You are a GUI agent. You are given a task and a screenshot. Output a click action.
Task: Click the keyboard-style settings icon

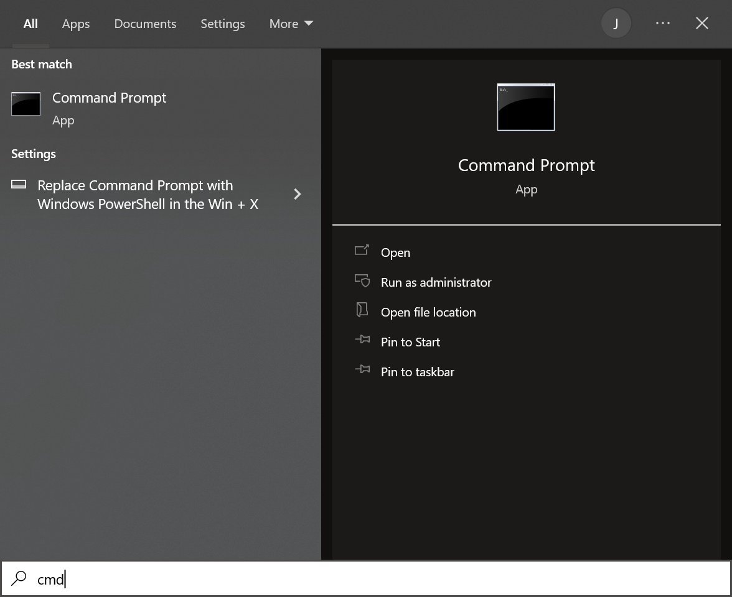click(19, 185)
